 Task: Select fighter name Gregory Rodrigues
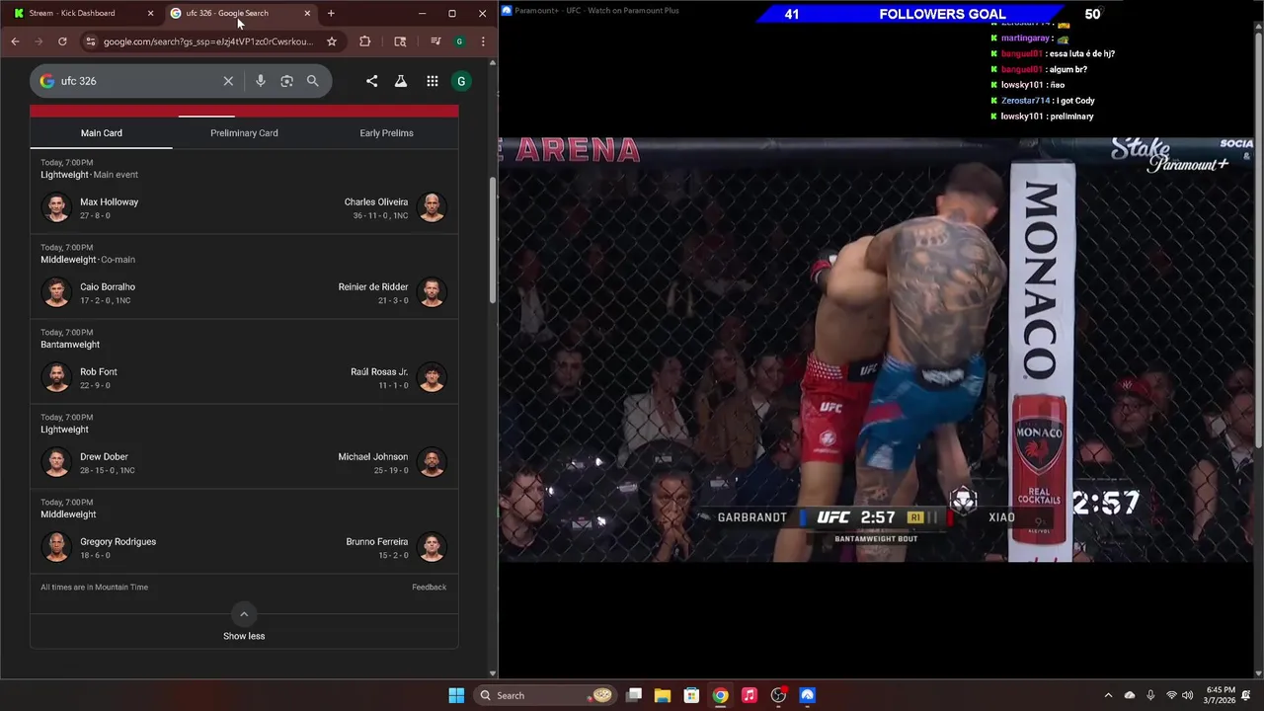click(118, 541)
